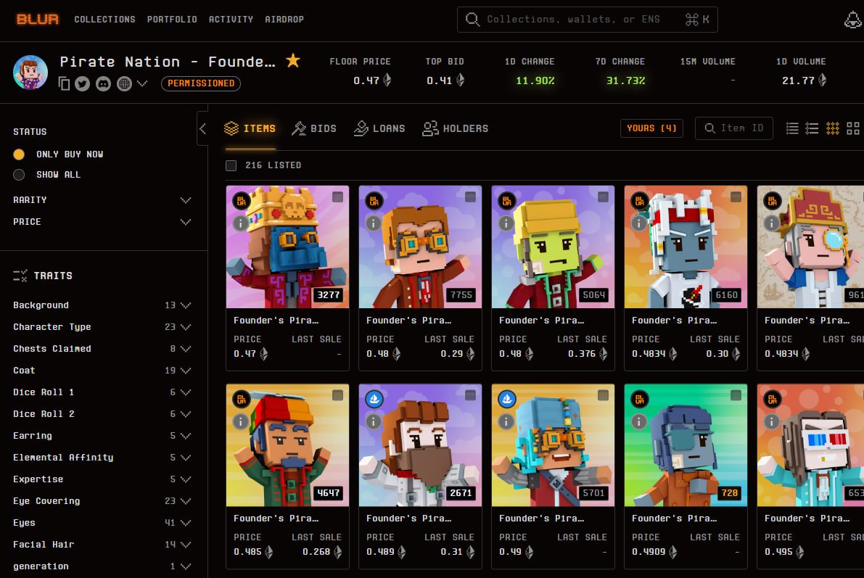This screenshot has height=578, width=864.
Task: Click the Traits filter icon
Action: 20,276
